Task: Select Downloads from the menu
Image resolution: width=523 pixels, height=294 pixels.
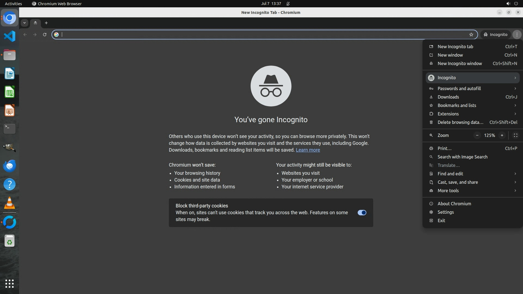Action: pos(448,97)
